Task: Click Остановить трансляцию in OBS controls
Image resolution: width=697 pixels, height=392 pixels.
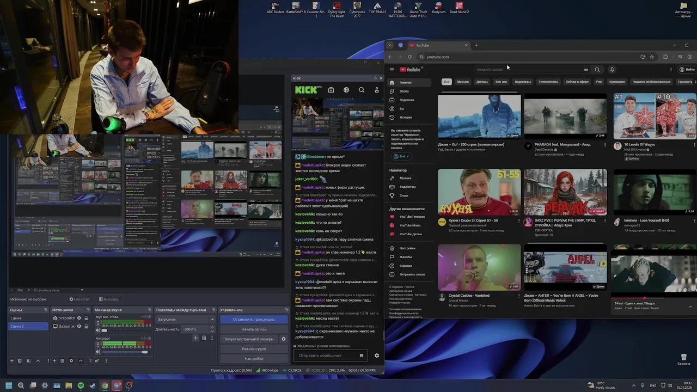Action: pyautogui.click(x=254, y=320)
